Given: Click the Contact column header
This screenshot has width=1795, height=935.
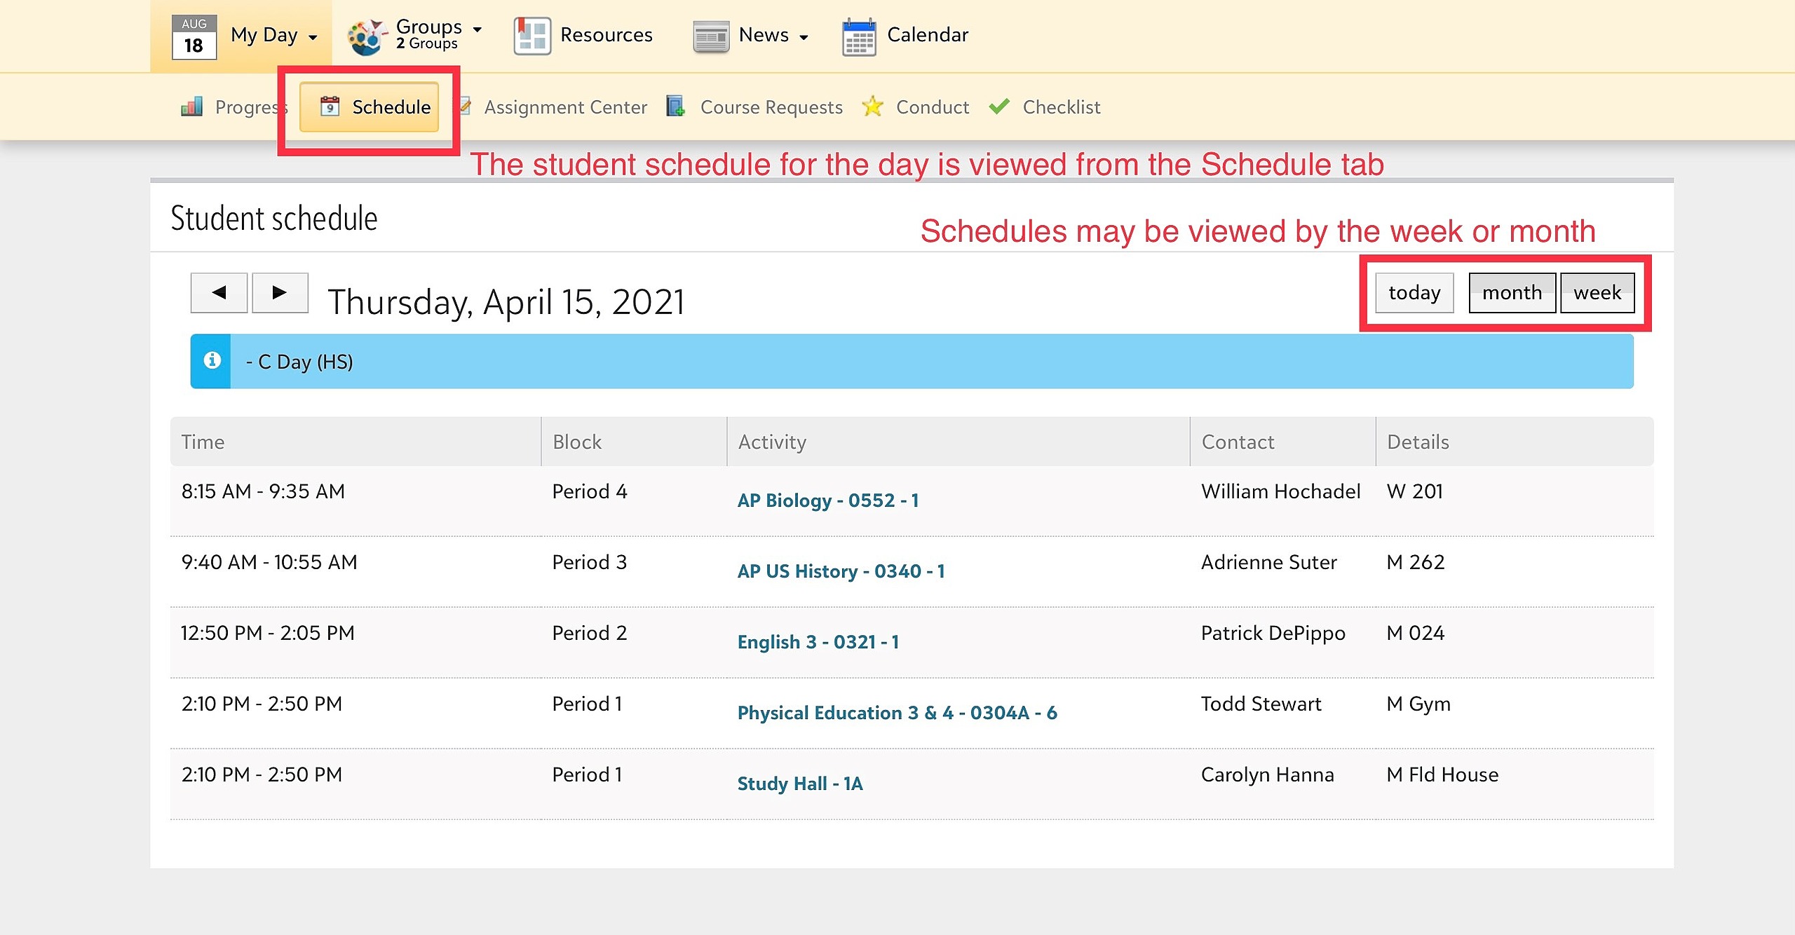Looking at the screenshot, I should click(x=1283, y=442).
